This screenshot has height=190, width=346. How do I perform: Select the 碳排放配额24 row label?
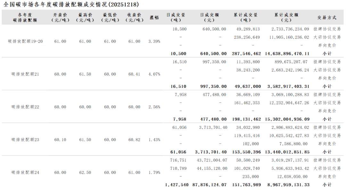coord(25,172)
